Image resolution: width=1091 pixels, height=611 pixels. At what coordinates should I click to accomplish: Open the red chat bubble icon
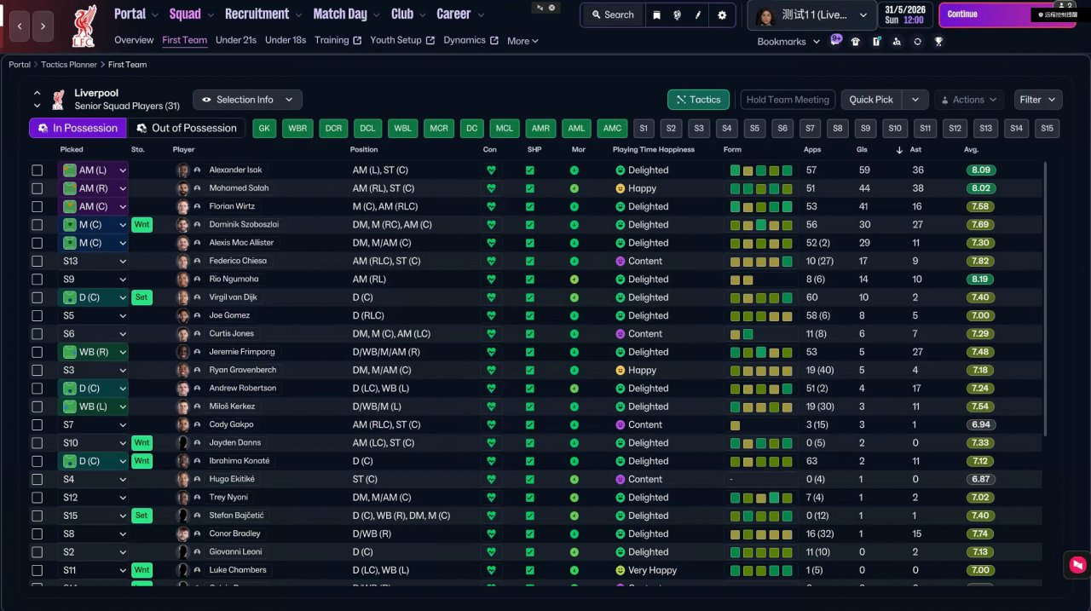[1077, 564]
